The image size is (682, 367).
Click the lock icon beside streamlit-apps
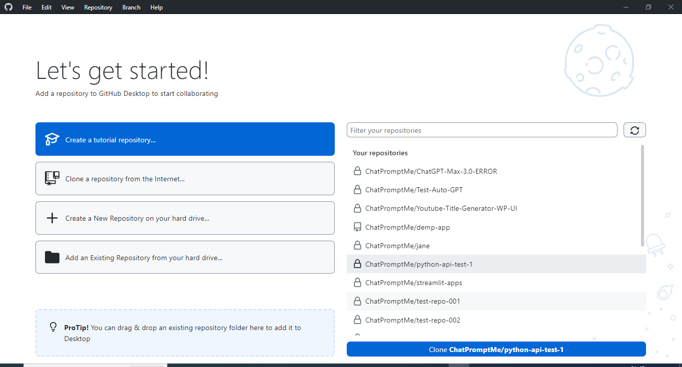(357, 283)
